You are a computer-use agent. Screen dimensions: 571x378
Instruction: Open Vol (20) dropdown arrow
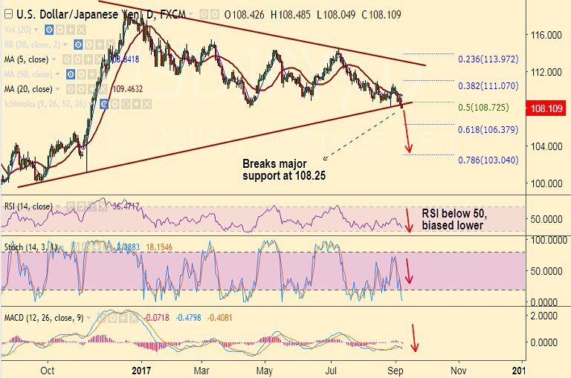(x=36, y=30)
